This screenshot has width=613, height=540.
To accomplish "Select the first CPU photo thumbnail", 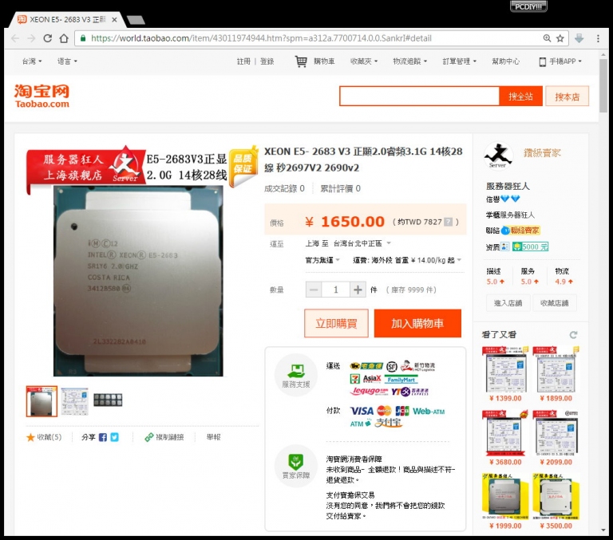I will [42, 401].
